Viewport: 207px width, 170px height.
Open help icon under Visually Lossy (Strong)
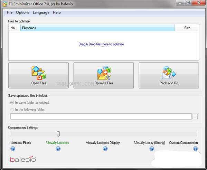coord(152,149)
